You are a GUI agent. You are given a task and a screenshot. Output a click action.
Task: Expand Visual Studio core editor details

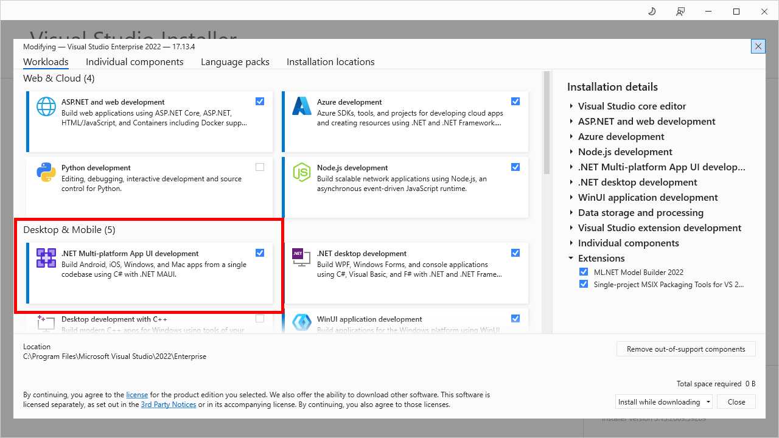(571, 106)
